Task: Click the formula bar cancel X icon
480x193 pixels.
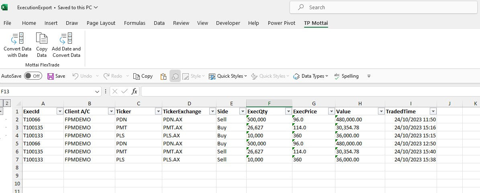Action: (x=115, y=91)
